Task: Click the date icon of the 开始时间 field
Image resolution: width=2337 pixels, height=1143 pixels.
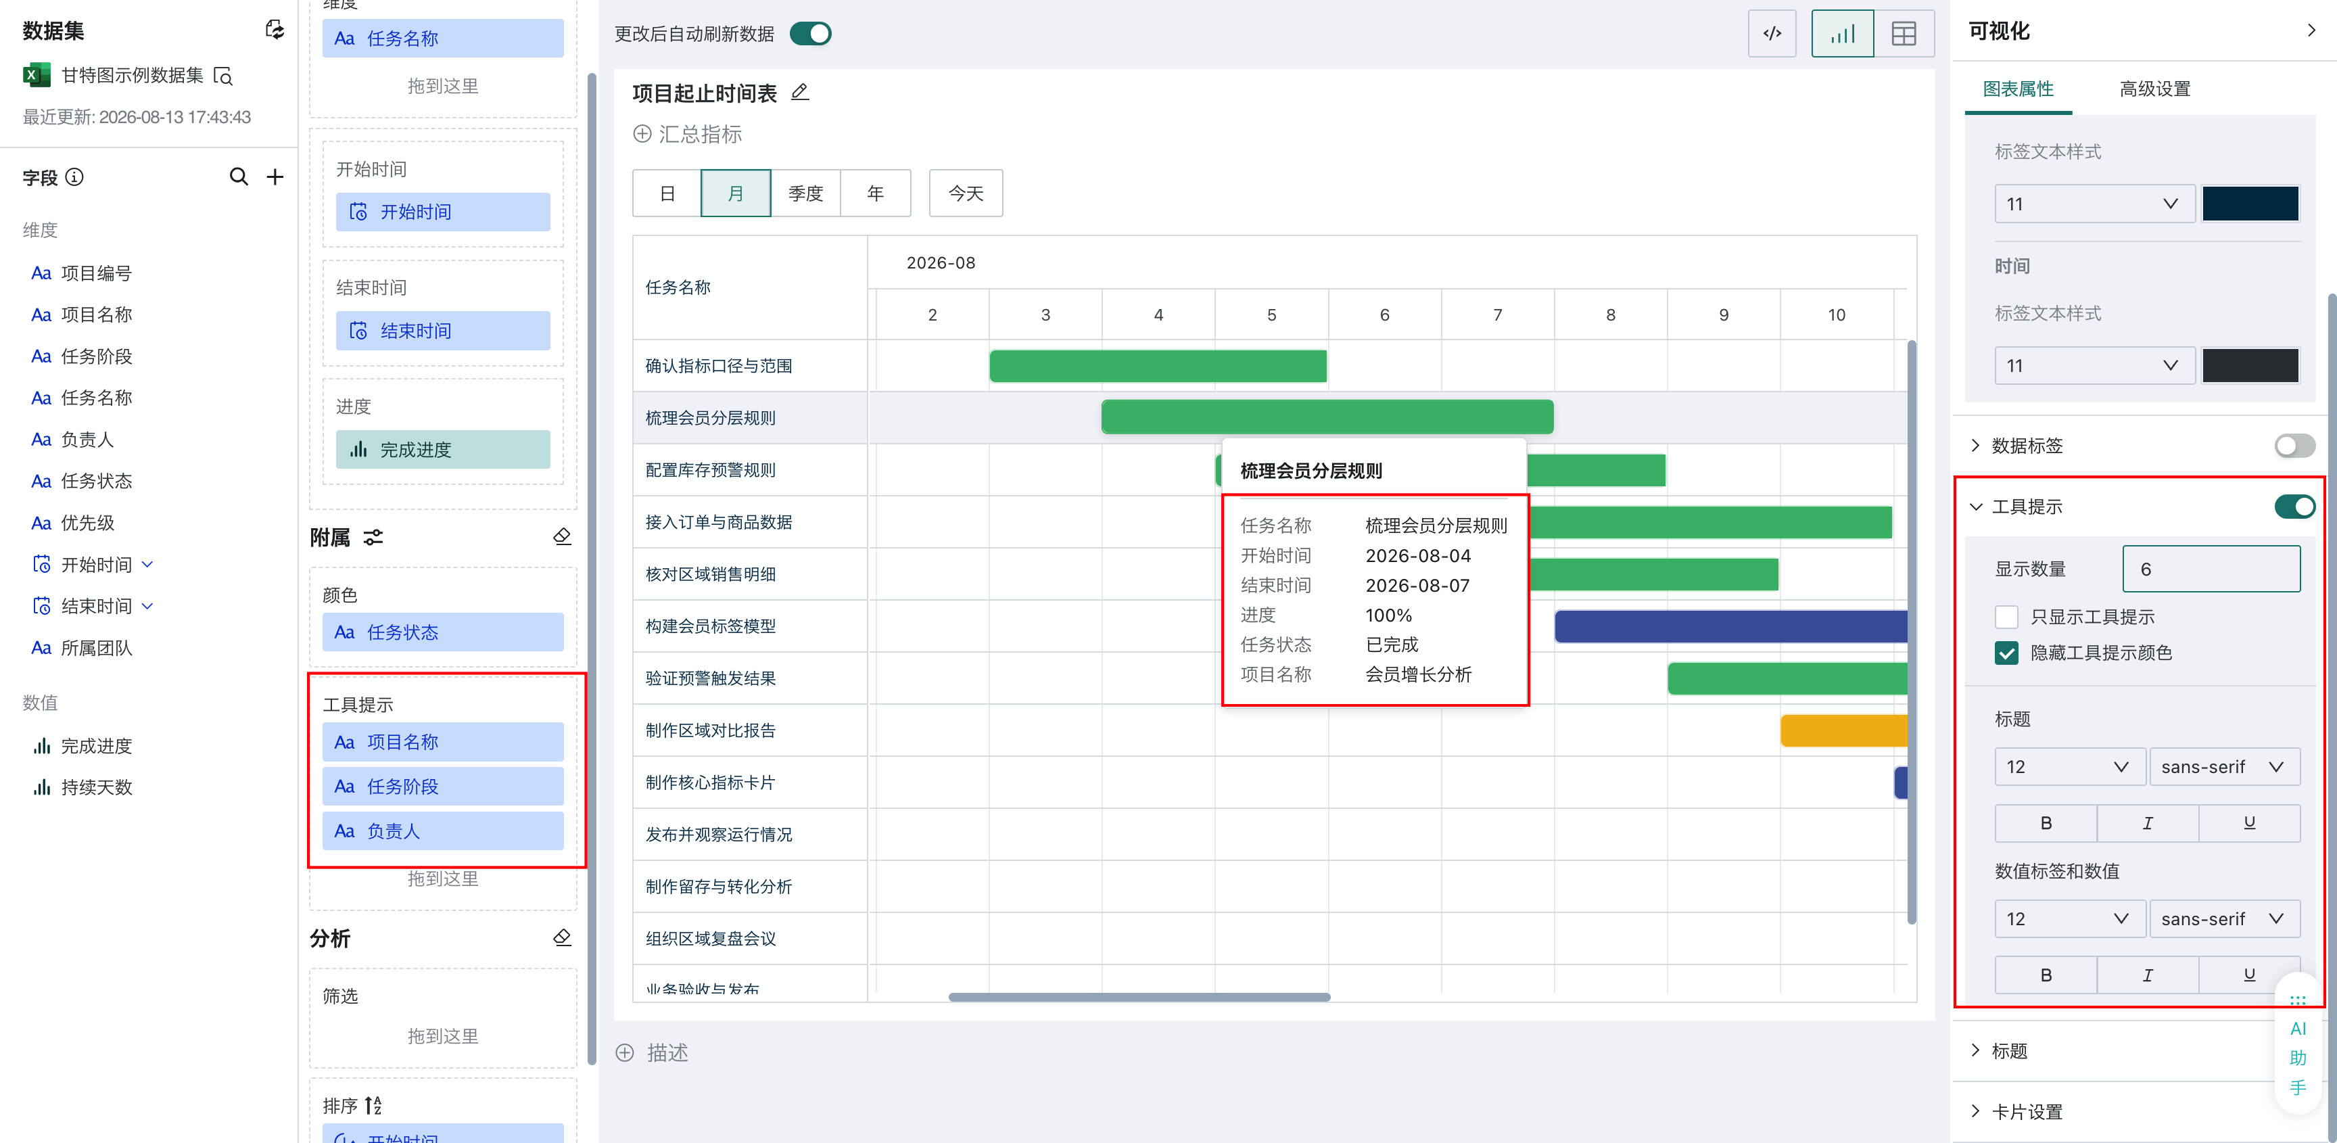Action: pos(42,564)
